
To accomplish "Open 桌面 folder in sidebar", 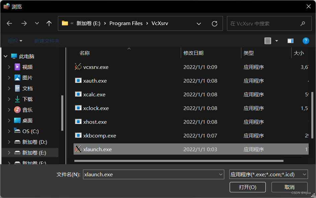I will [x=27, y=121].
